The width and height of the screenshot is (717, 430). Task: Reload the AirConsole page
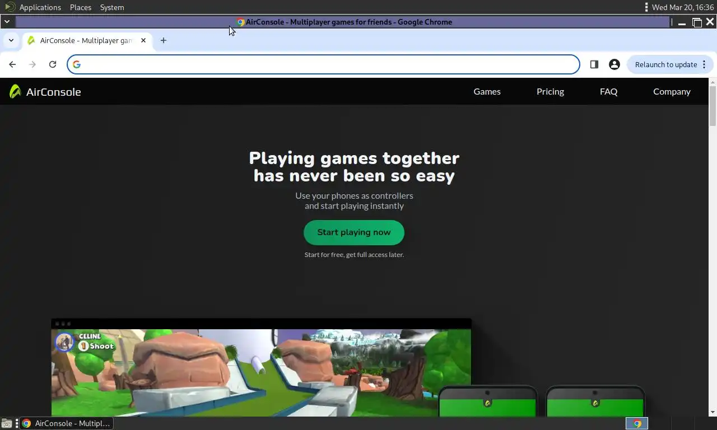coord(53,64)
